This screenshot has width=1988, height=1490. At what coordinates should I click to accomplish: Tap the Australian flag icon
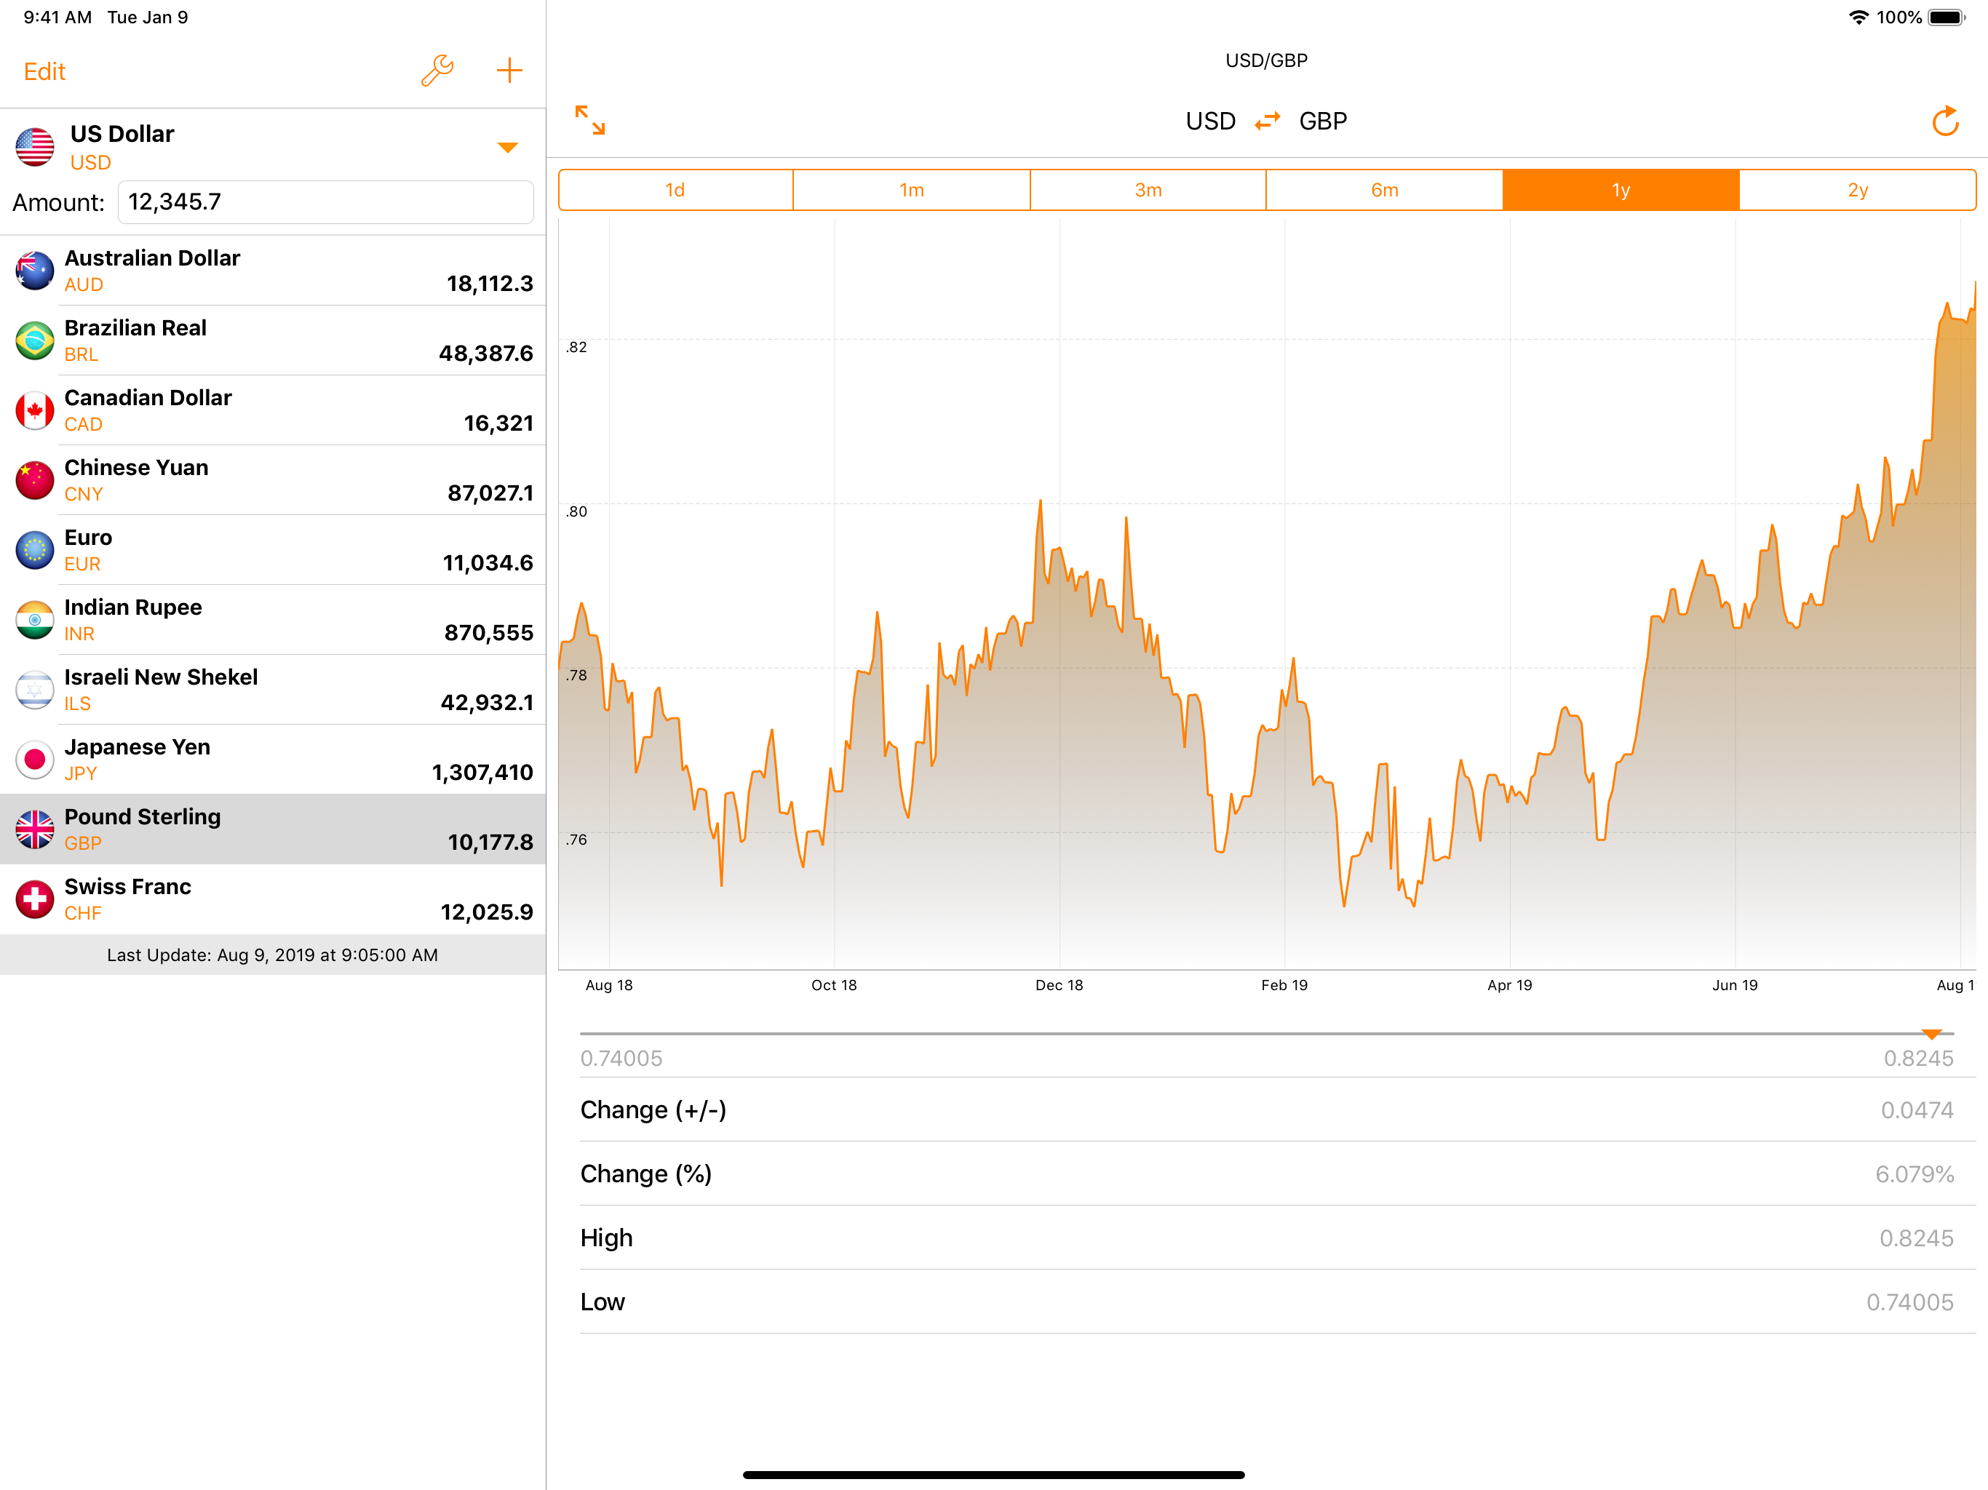coord(35,271)
